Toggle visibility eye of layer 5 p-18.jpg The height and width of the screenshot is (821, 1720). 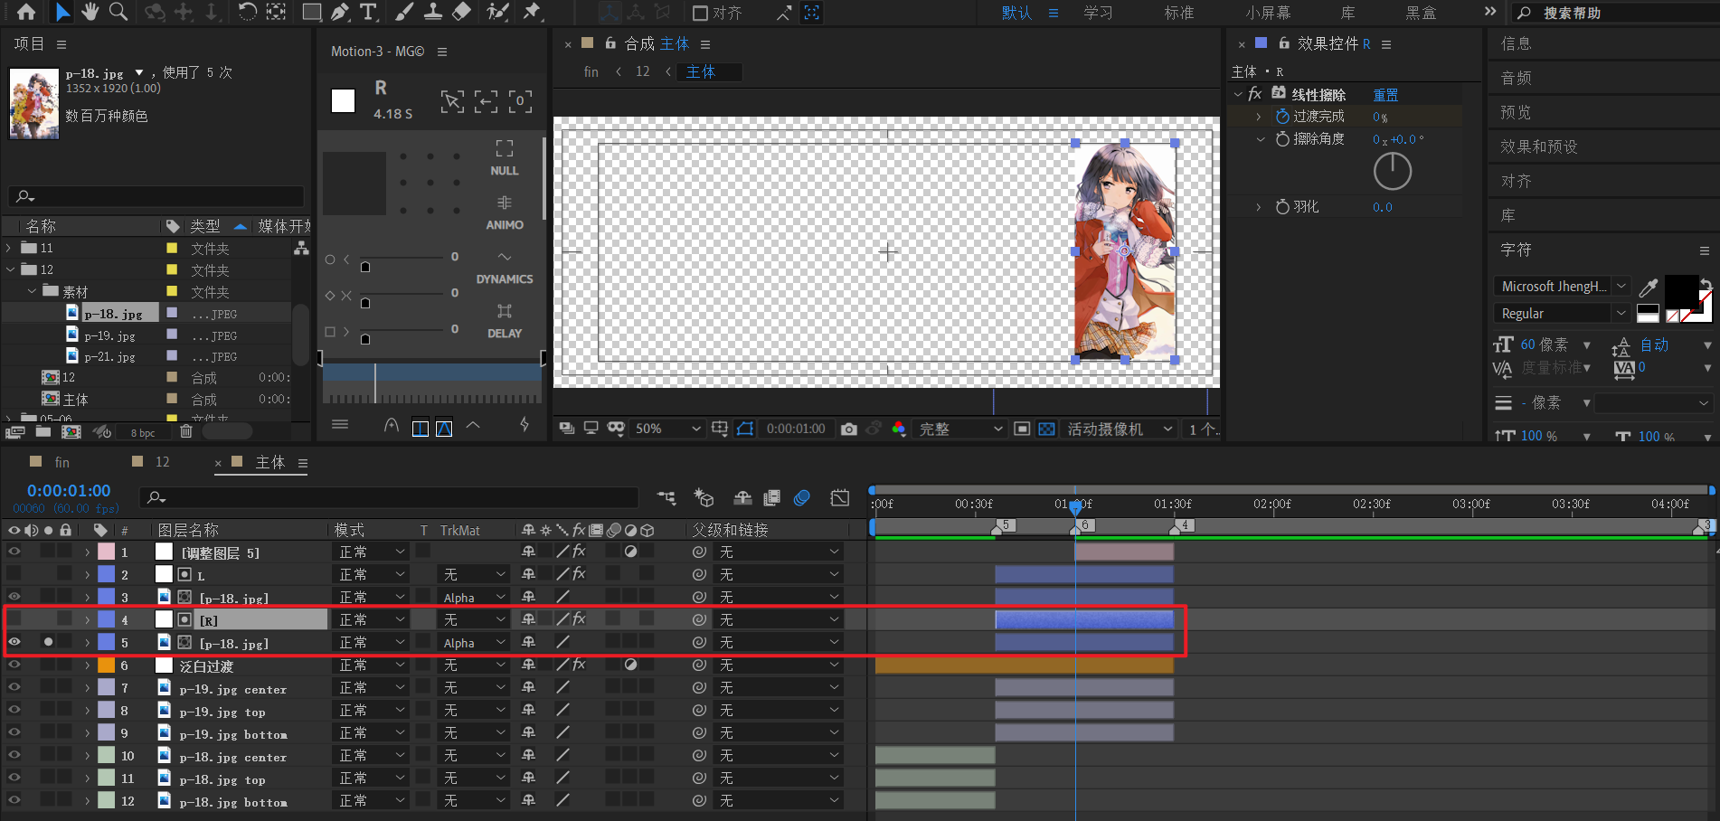point(14,642)
